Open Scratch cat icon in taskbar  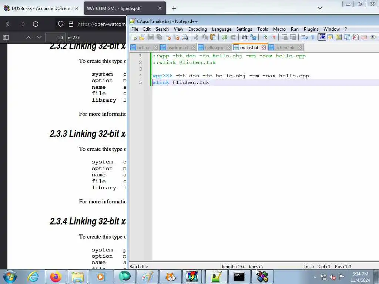[171, 277]
